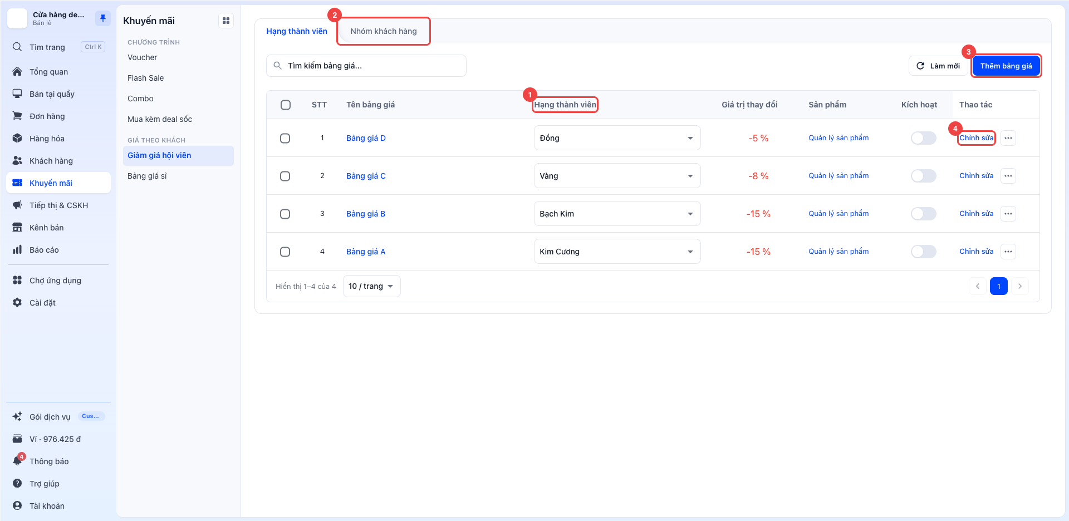The height and width of the screenshot is (521, 1069).
Task: Click the pin icon beside store name
Action: pyautogui.click(x=103, y=18)
